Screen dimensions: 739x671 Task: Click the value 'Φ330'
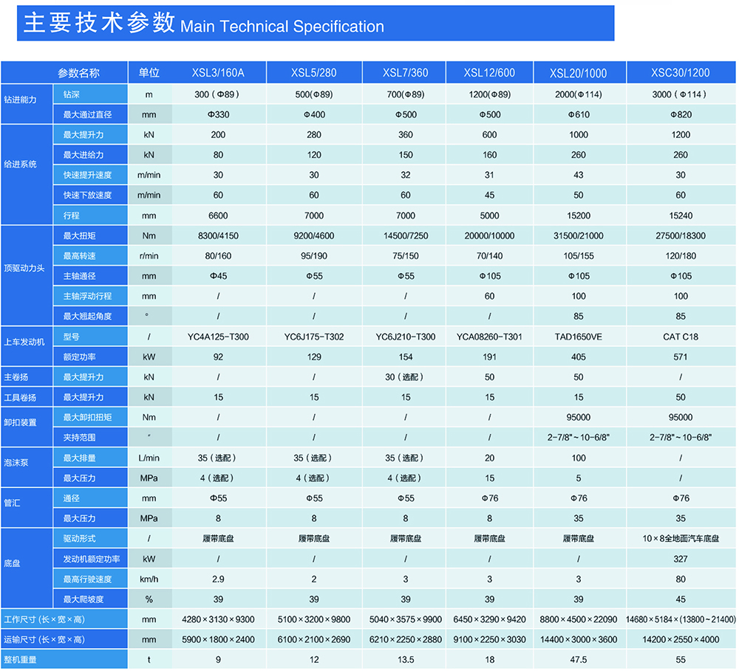pyautogui.click(x=218, y=114)
